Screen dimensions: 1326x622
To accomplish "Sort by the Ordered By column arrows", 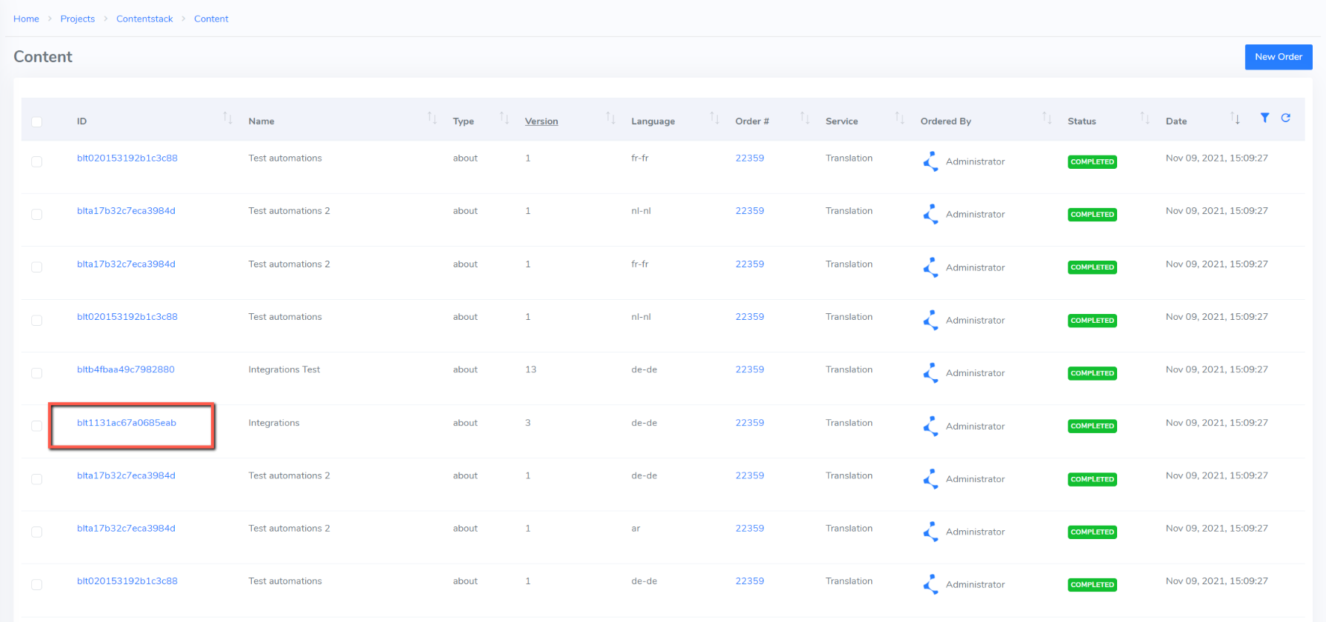I will [x=1047, y=118].
